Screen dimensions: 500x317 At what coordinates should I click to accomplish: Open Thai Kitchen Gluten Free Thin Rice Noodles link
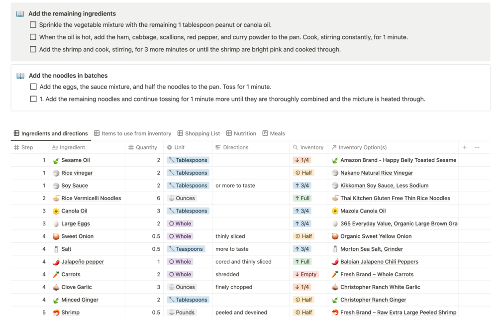395,198
